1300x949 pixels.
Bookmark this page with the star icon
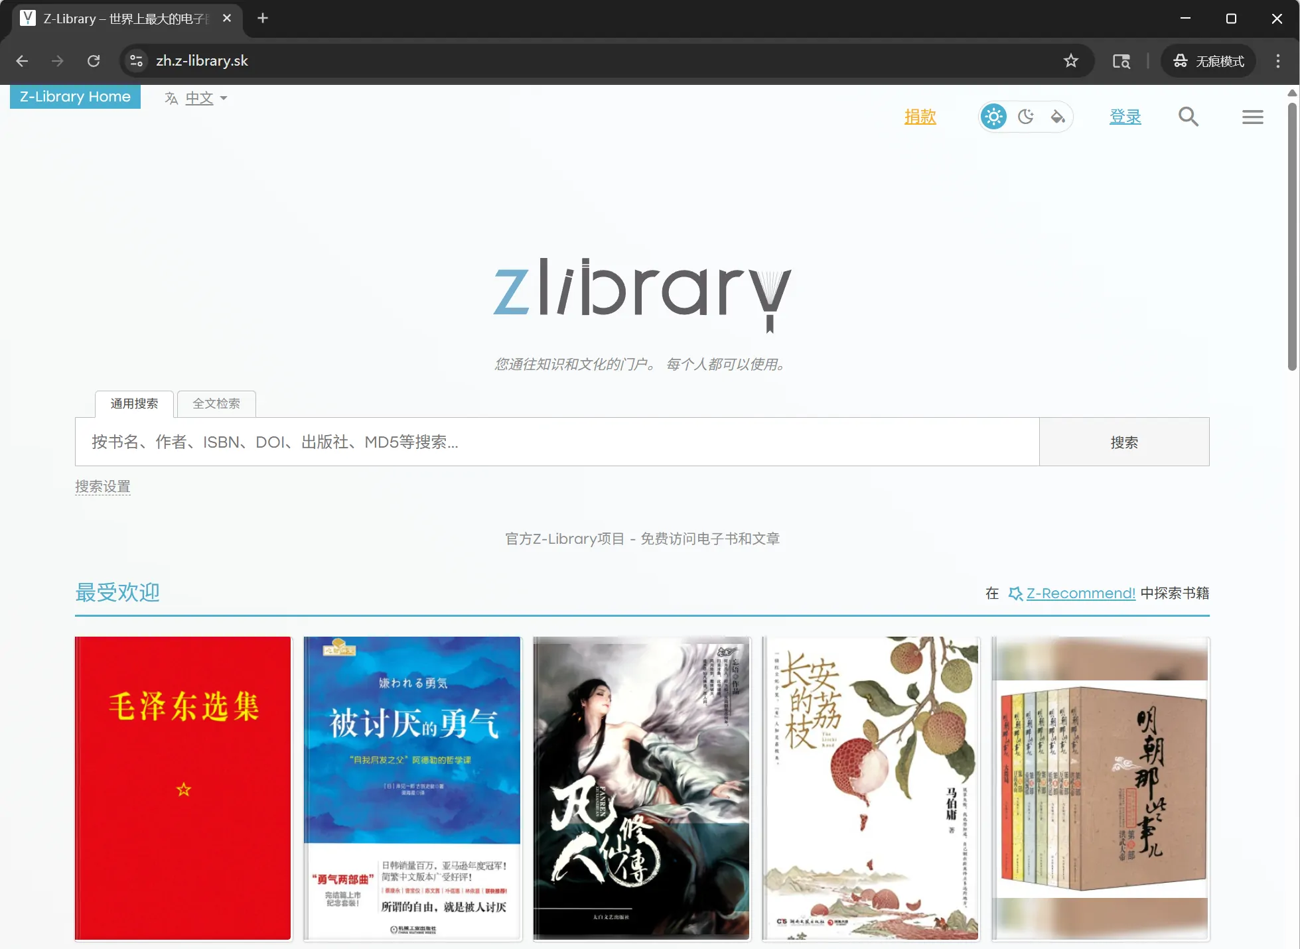tap(1070, 61)
